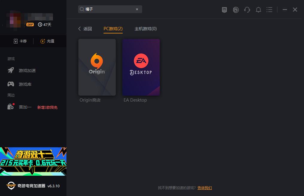Click the 新增3款限免 notice
The width and height of the screenshot is (304, 196).
click(x=47, y=108)
